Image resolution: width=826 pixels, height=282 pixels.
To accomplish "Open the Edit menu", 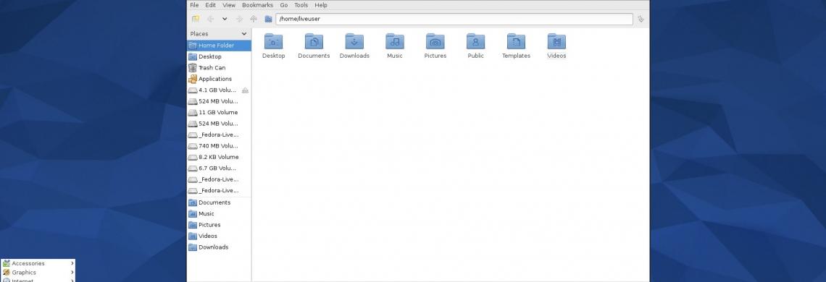I will [x=211, y=5].
